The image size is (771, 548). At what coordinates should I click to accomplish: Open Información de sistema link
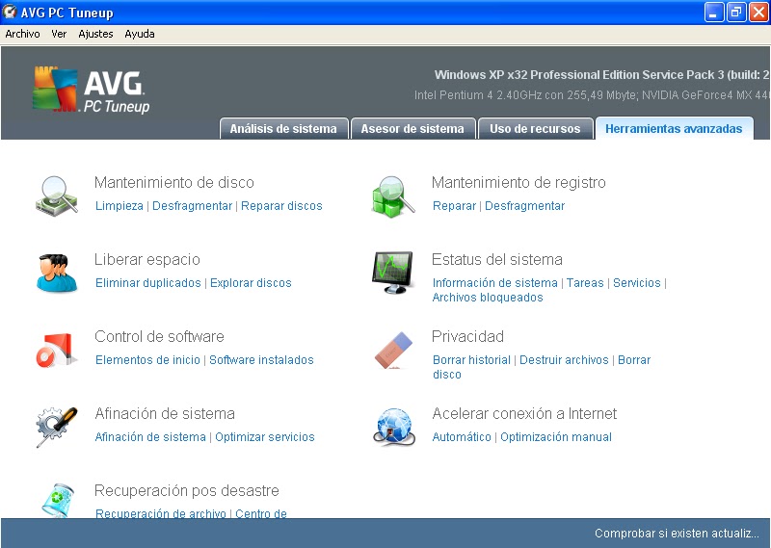pos(495,283)
